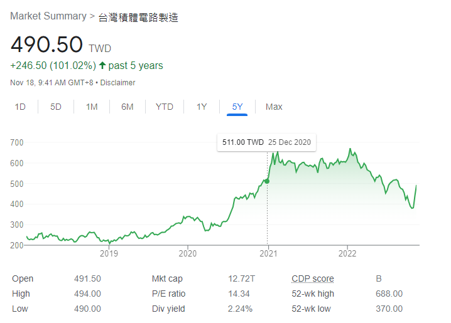Click the +246.50 (101.02%) change text
The image size is (451, 323).
pyautogui.click(x=53, y=65)
